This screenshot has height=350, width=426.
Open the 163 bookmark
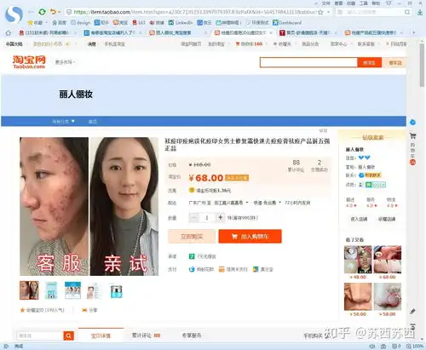pos(139,22)
